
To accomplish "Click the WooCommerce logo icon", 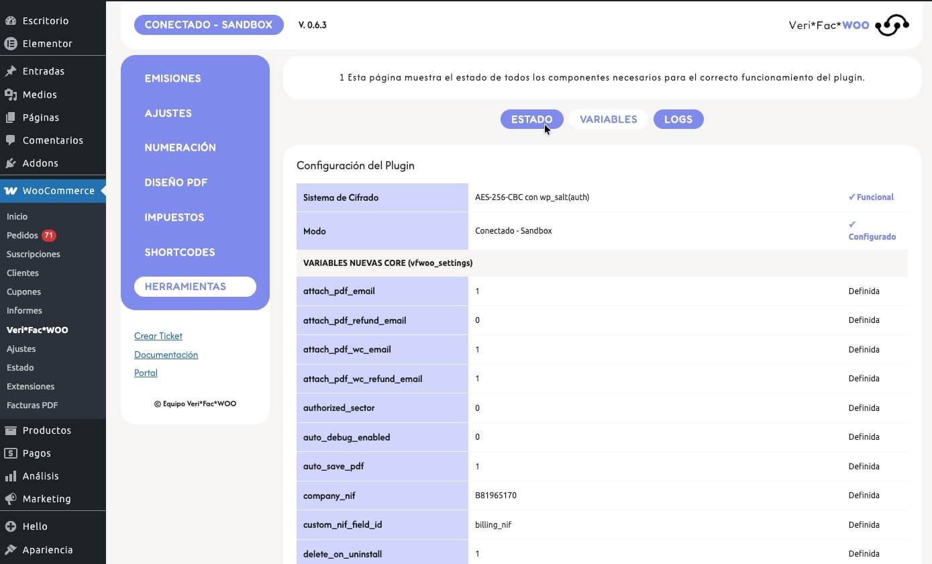I will pos(11,191).
